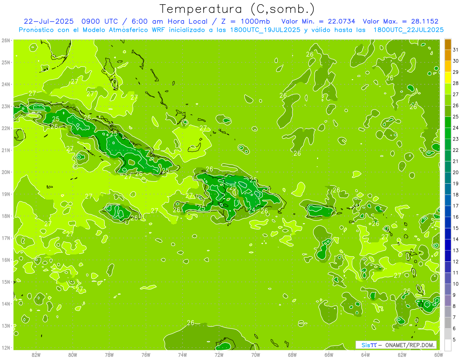
Task: Click the '8' label on the color scale
Action: tap(454, 306)
